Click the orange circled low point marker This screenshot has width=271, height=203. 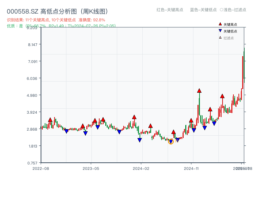(x=171, y=141)
